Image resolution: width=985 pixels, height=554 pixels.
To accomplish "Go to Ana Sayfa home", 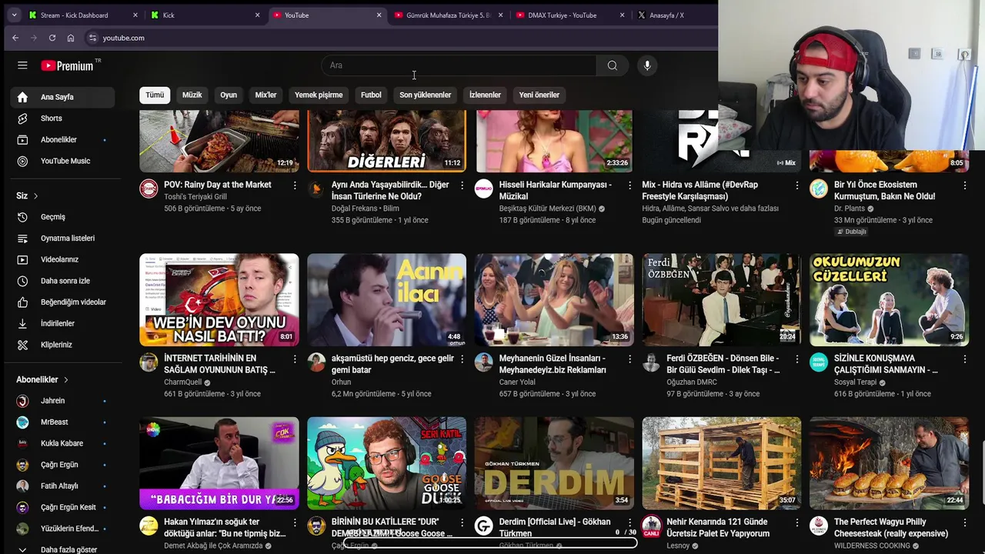I will (x=62, y=97).
